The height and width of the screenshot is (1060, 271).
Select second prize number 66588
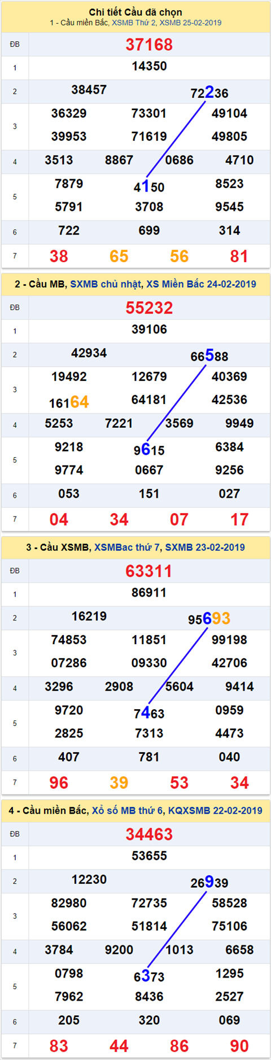pos(209,356)
